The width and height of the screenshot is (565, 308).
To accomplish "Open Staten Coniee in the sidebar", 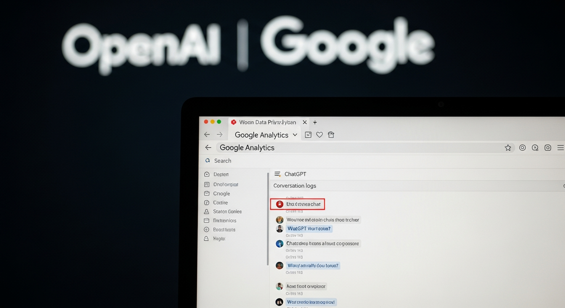I will [227, 211].
